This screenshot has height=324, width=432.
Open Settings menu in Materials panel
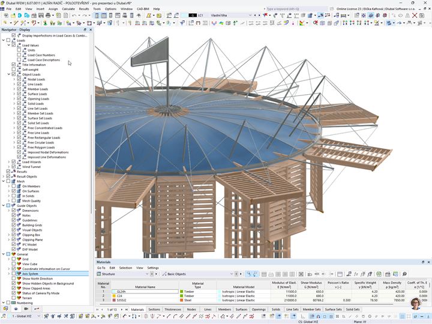click(x=153, y=268)
